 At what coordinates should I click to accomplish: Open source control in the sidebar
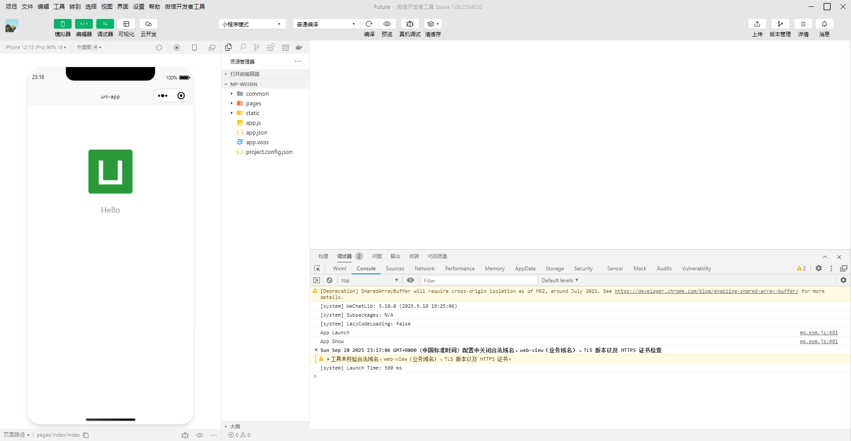(257, 47)
